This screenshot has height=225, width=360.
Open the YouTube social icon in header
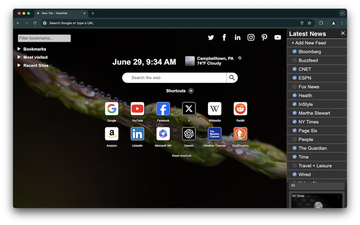click(x=278, y=37)
